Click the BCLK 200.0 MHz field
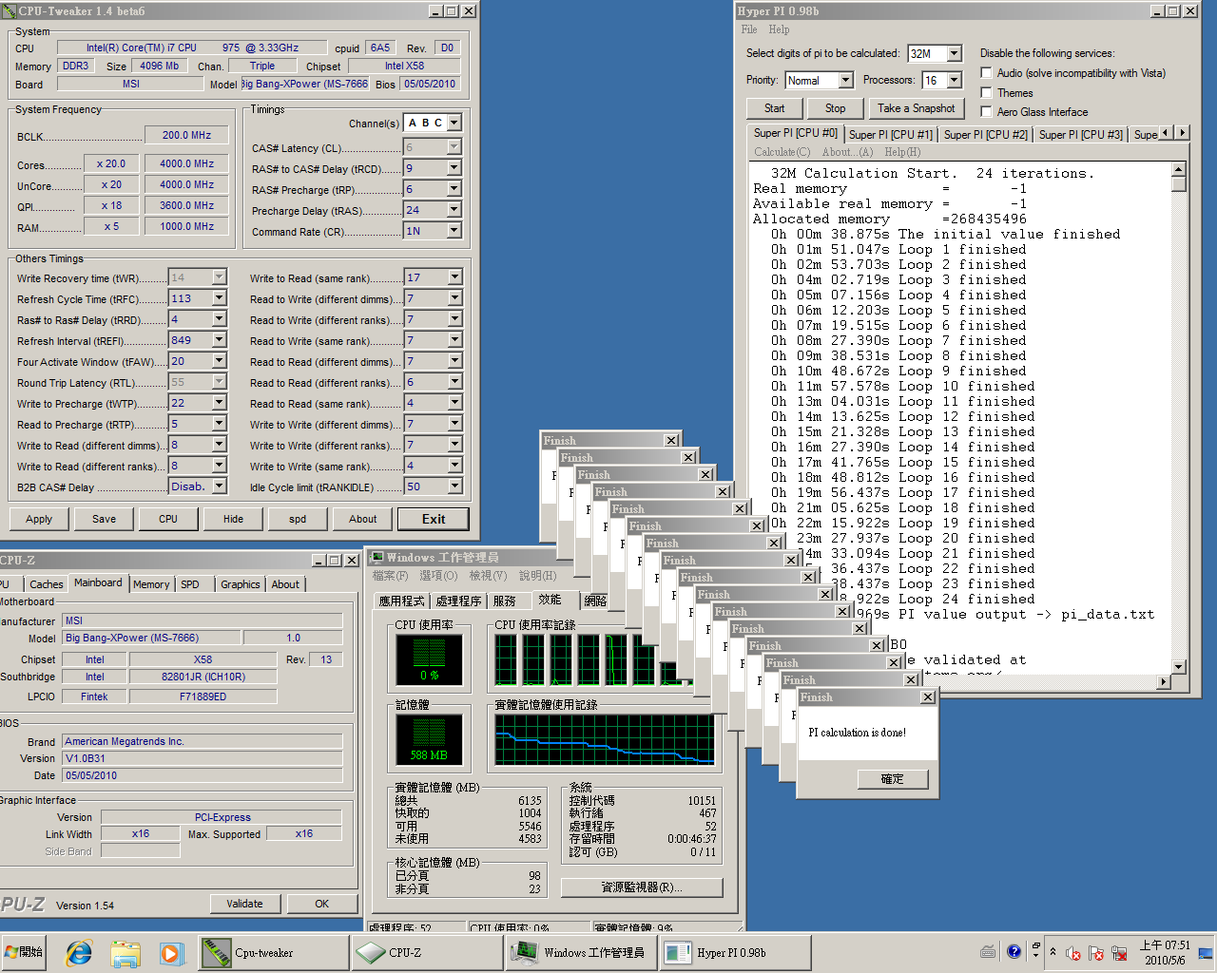The height and width of the screenshot is (973, 1217). pos(187,135)
